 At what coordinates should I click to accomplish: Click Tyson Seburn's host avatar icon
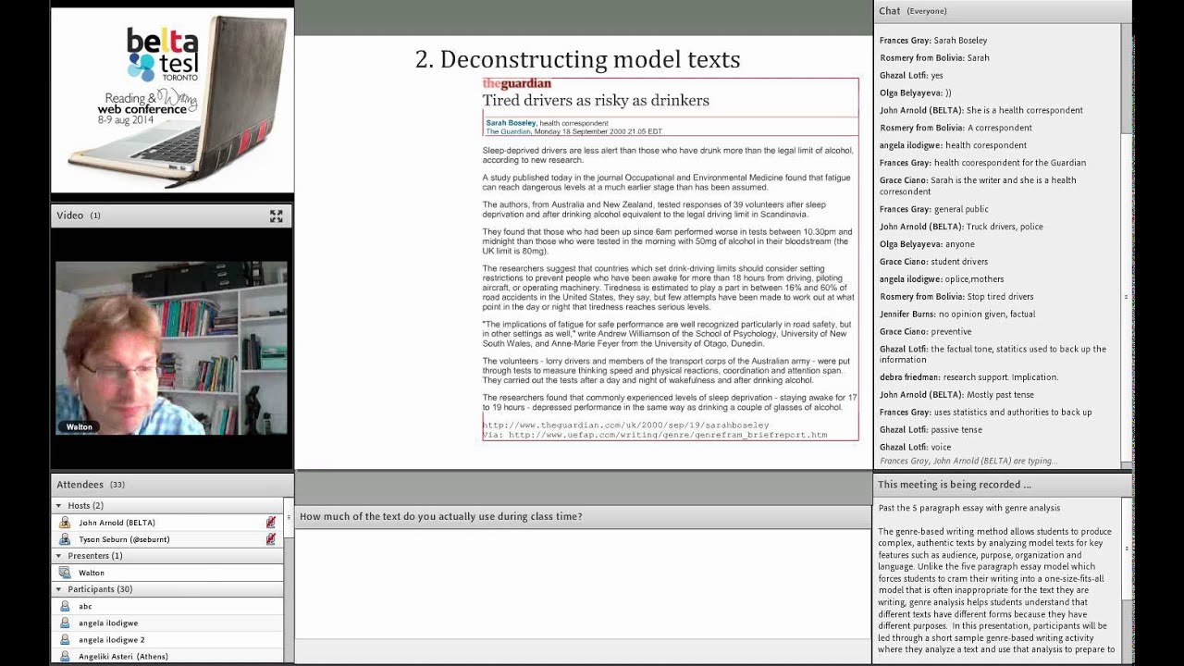coord(65,539)
